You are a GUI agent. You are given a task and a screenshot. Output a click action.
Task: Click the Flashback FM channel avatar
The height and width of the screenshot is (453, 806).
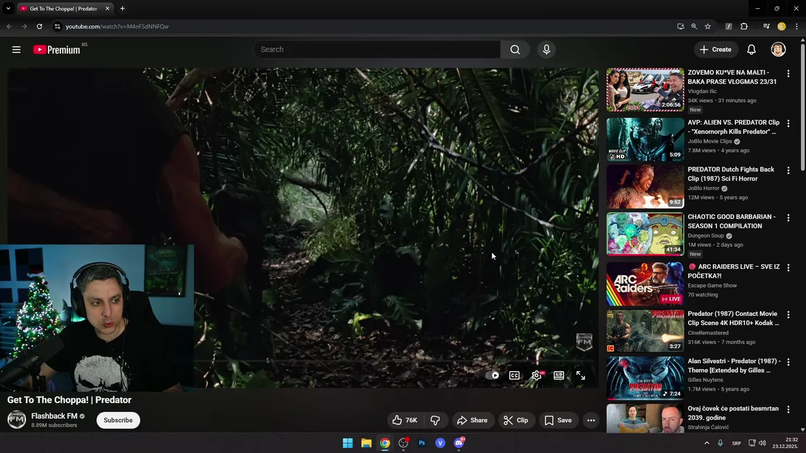pos(17,420)
